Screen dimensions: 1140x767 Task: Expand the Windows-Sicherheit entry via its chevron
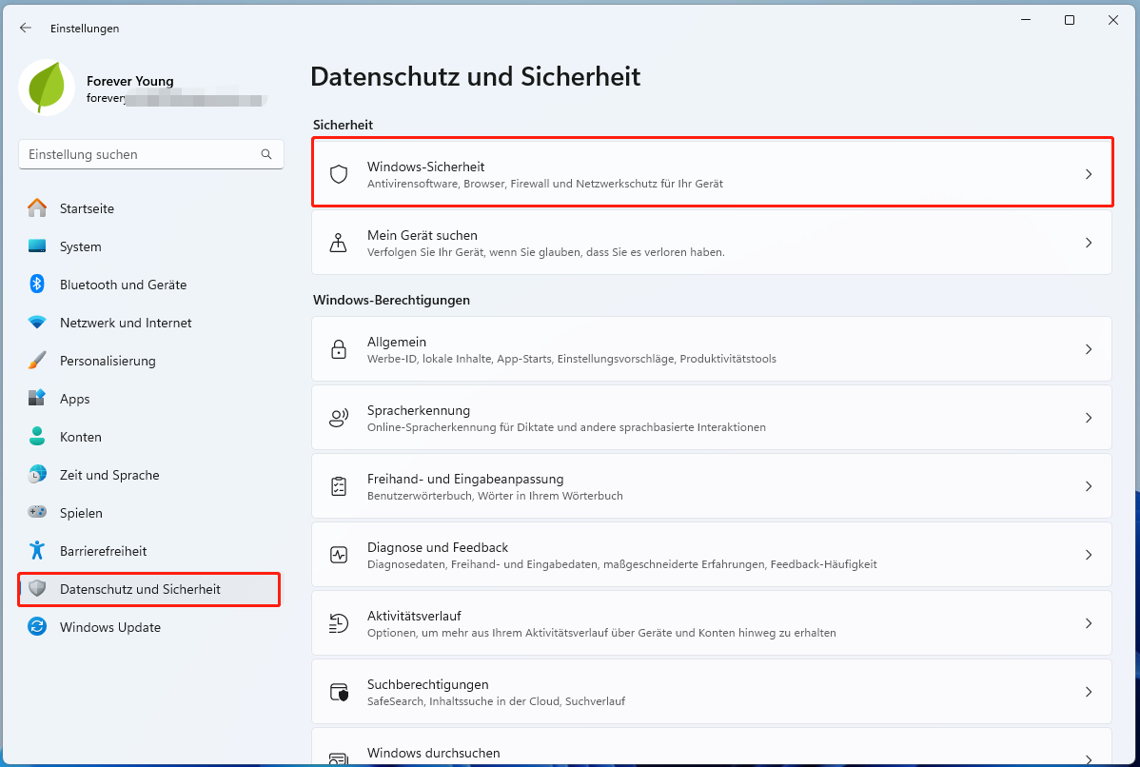point(1089,174)
